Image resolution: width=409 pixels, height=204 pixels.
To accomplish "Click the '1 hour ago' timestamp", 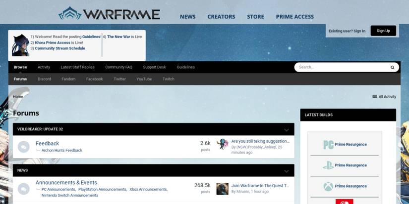I will (260, 192).
